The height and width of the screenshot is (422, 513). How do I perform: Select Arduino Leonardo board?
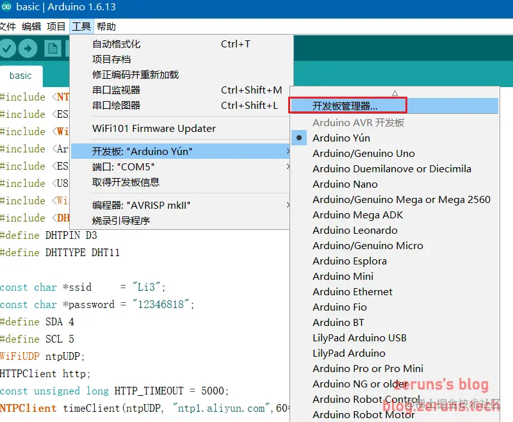[x=395, y=231]
